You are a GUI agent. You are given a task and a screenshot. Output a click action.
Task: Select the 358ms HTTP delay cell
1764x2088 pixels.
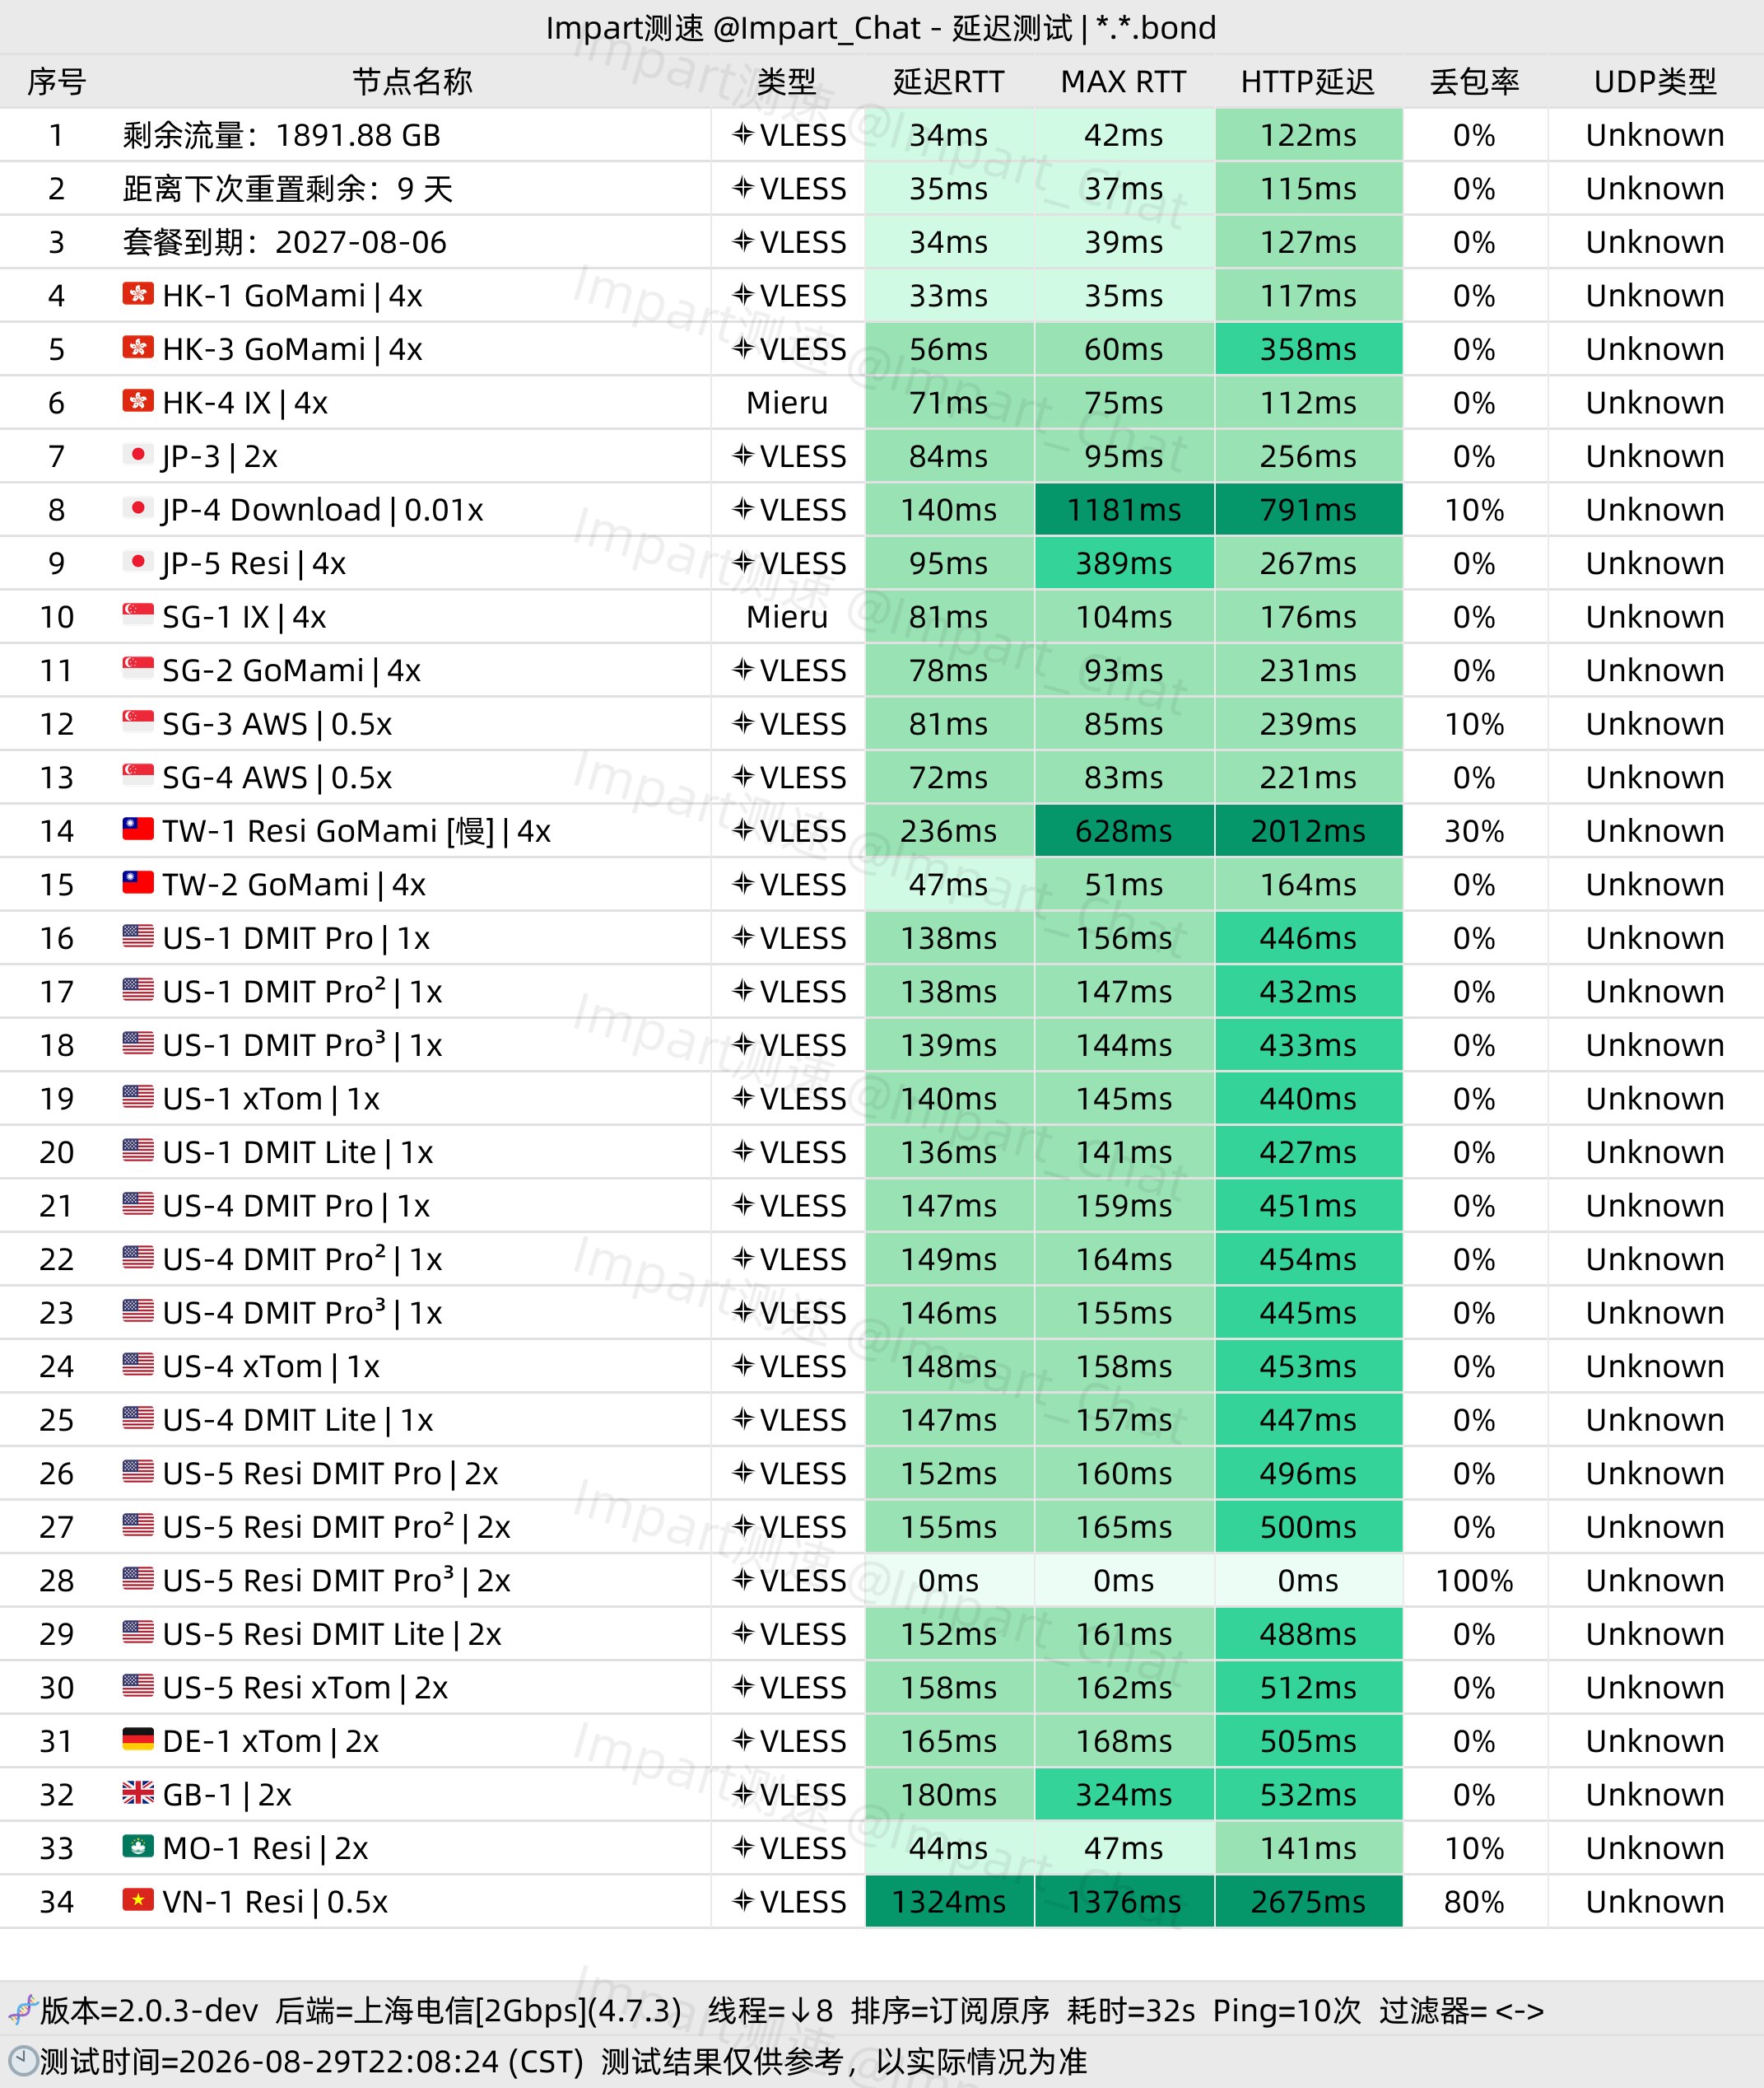tap(1308, 349)
